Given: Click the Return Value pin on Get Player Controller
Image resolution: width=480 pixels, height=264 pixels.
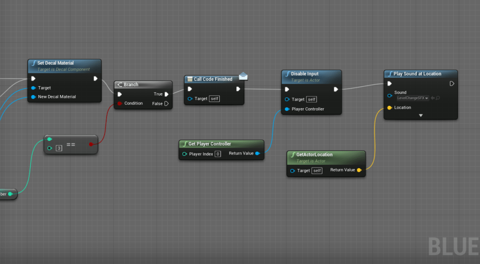Looking at the screenshot, I should click(257, 154).
